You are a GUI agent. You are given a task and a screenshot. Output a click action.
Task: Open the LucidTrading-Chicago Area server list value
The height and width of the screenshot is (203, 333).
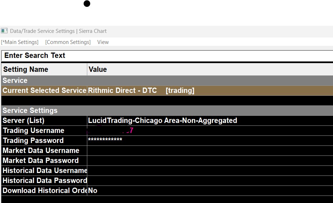(x=210, y=120)
